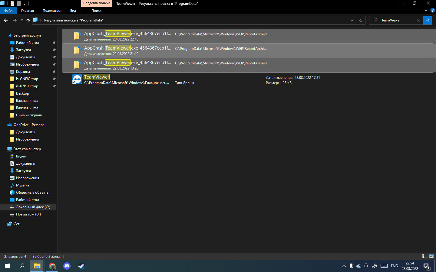Open OneDrive - Personal in sidebar
The height and width of the screenshot is (272, 436).
pos(29,125)
